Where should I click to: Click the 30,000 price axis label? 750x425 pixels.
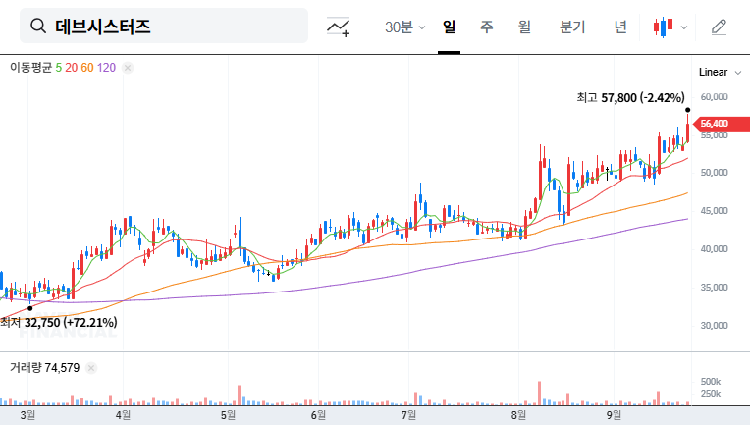pyautogui.click(x=714, y=326)
